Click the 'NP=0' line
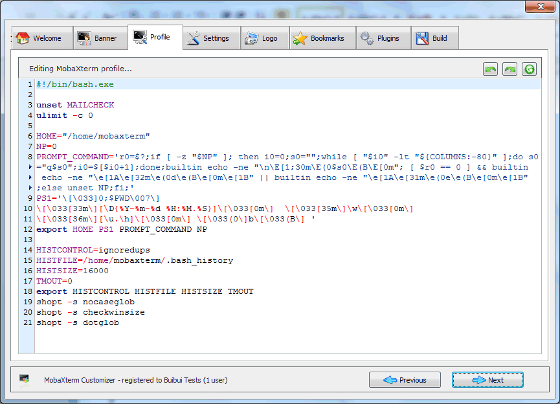Screen dimensions: 560x404 [47, 146]
